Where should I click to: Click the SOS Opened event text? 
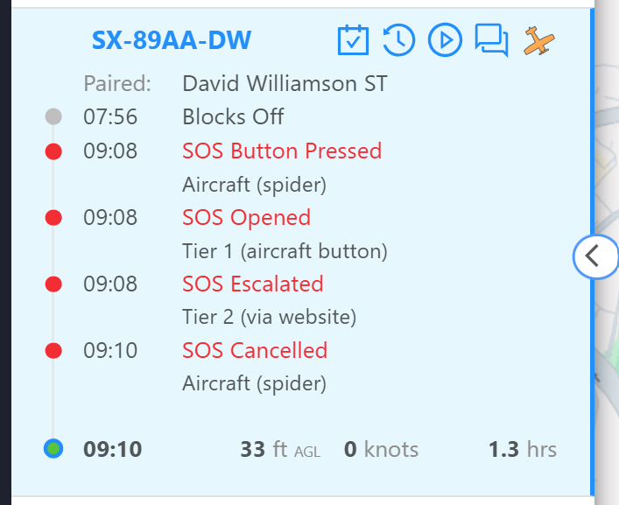[x=246, y=217]
